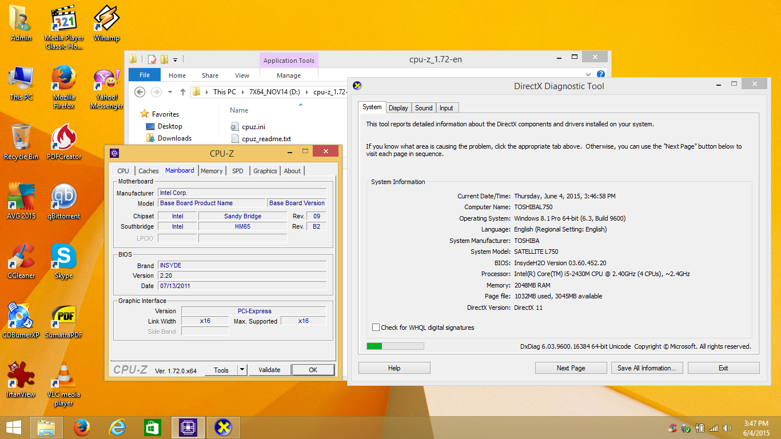This screenshot has height=439, width=781.
Task: Open Windows Store from the taskbar
Action: click(153, 427)
